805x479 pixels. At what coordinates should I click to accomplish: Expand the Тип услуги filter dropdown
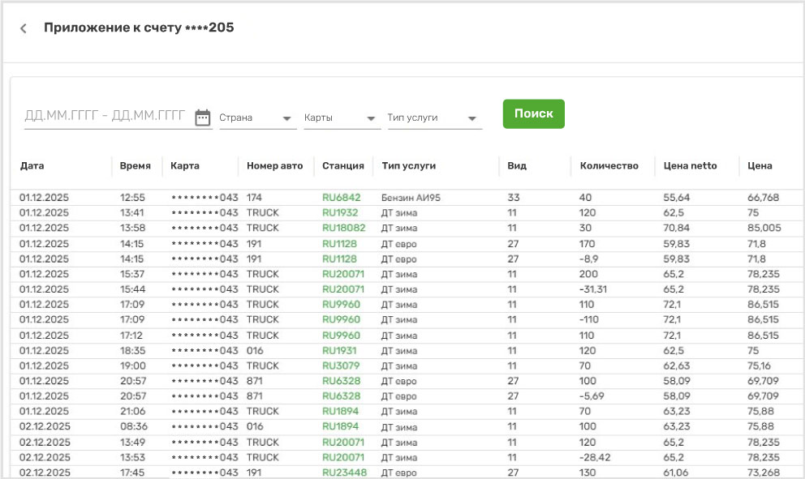point(434,118)
